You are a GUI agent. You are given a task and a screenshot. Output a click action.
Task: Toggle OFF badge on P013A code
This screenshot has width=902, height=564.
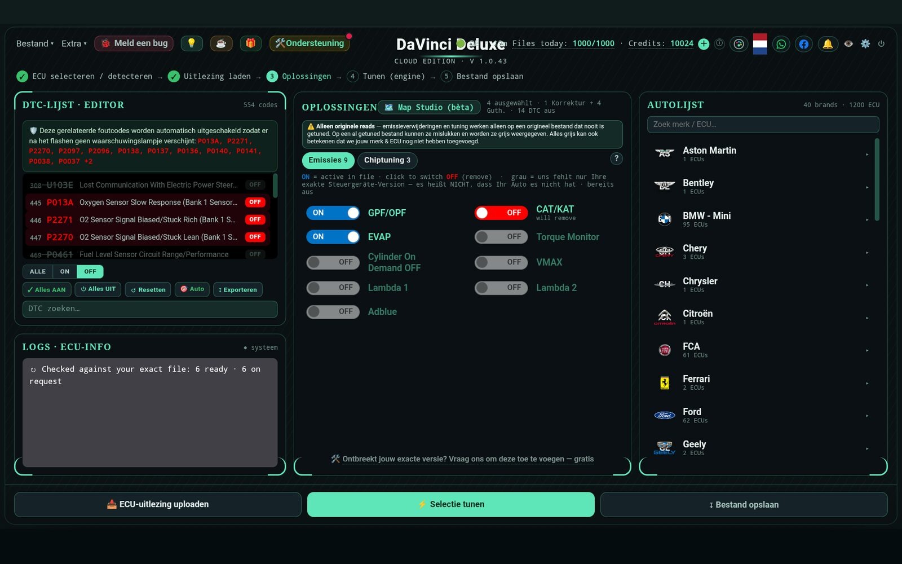pyautogui.click(x=255, y=202)
